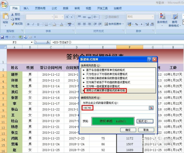The image size is (184, 153).
Task: Click the 粘贴 paste icon
Action: [x=6, y=16]
